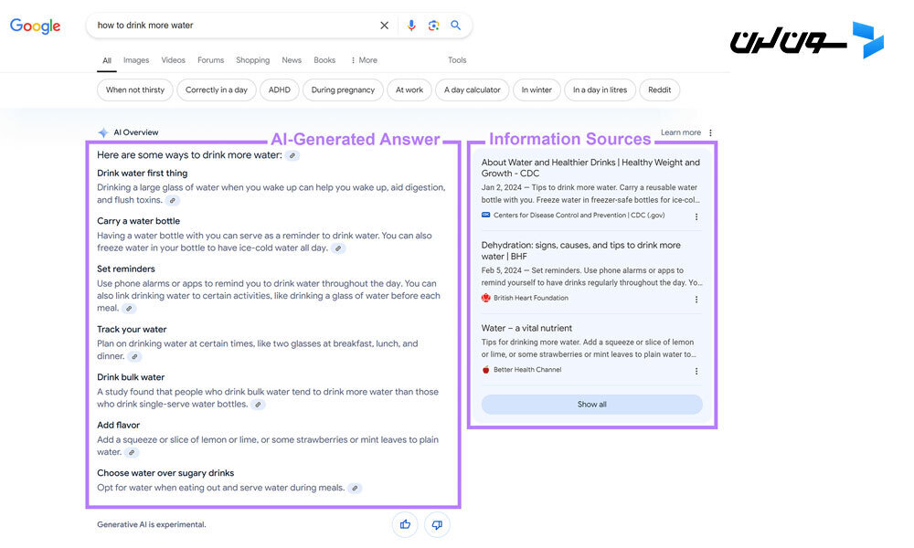Click the CDC favicon in the first source
The height and width of the screenshot is (548, 914).
pyautogui.click(x=486, y=215)
